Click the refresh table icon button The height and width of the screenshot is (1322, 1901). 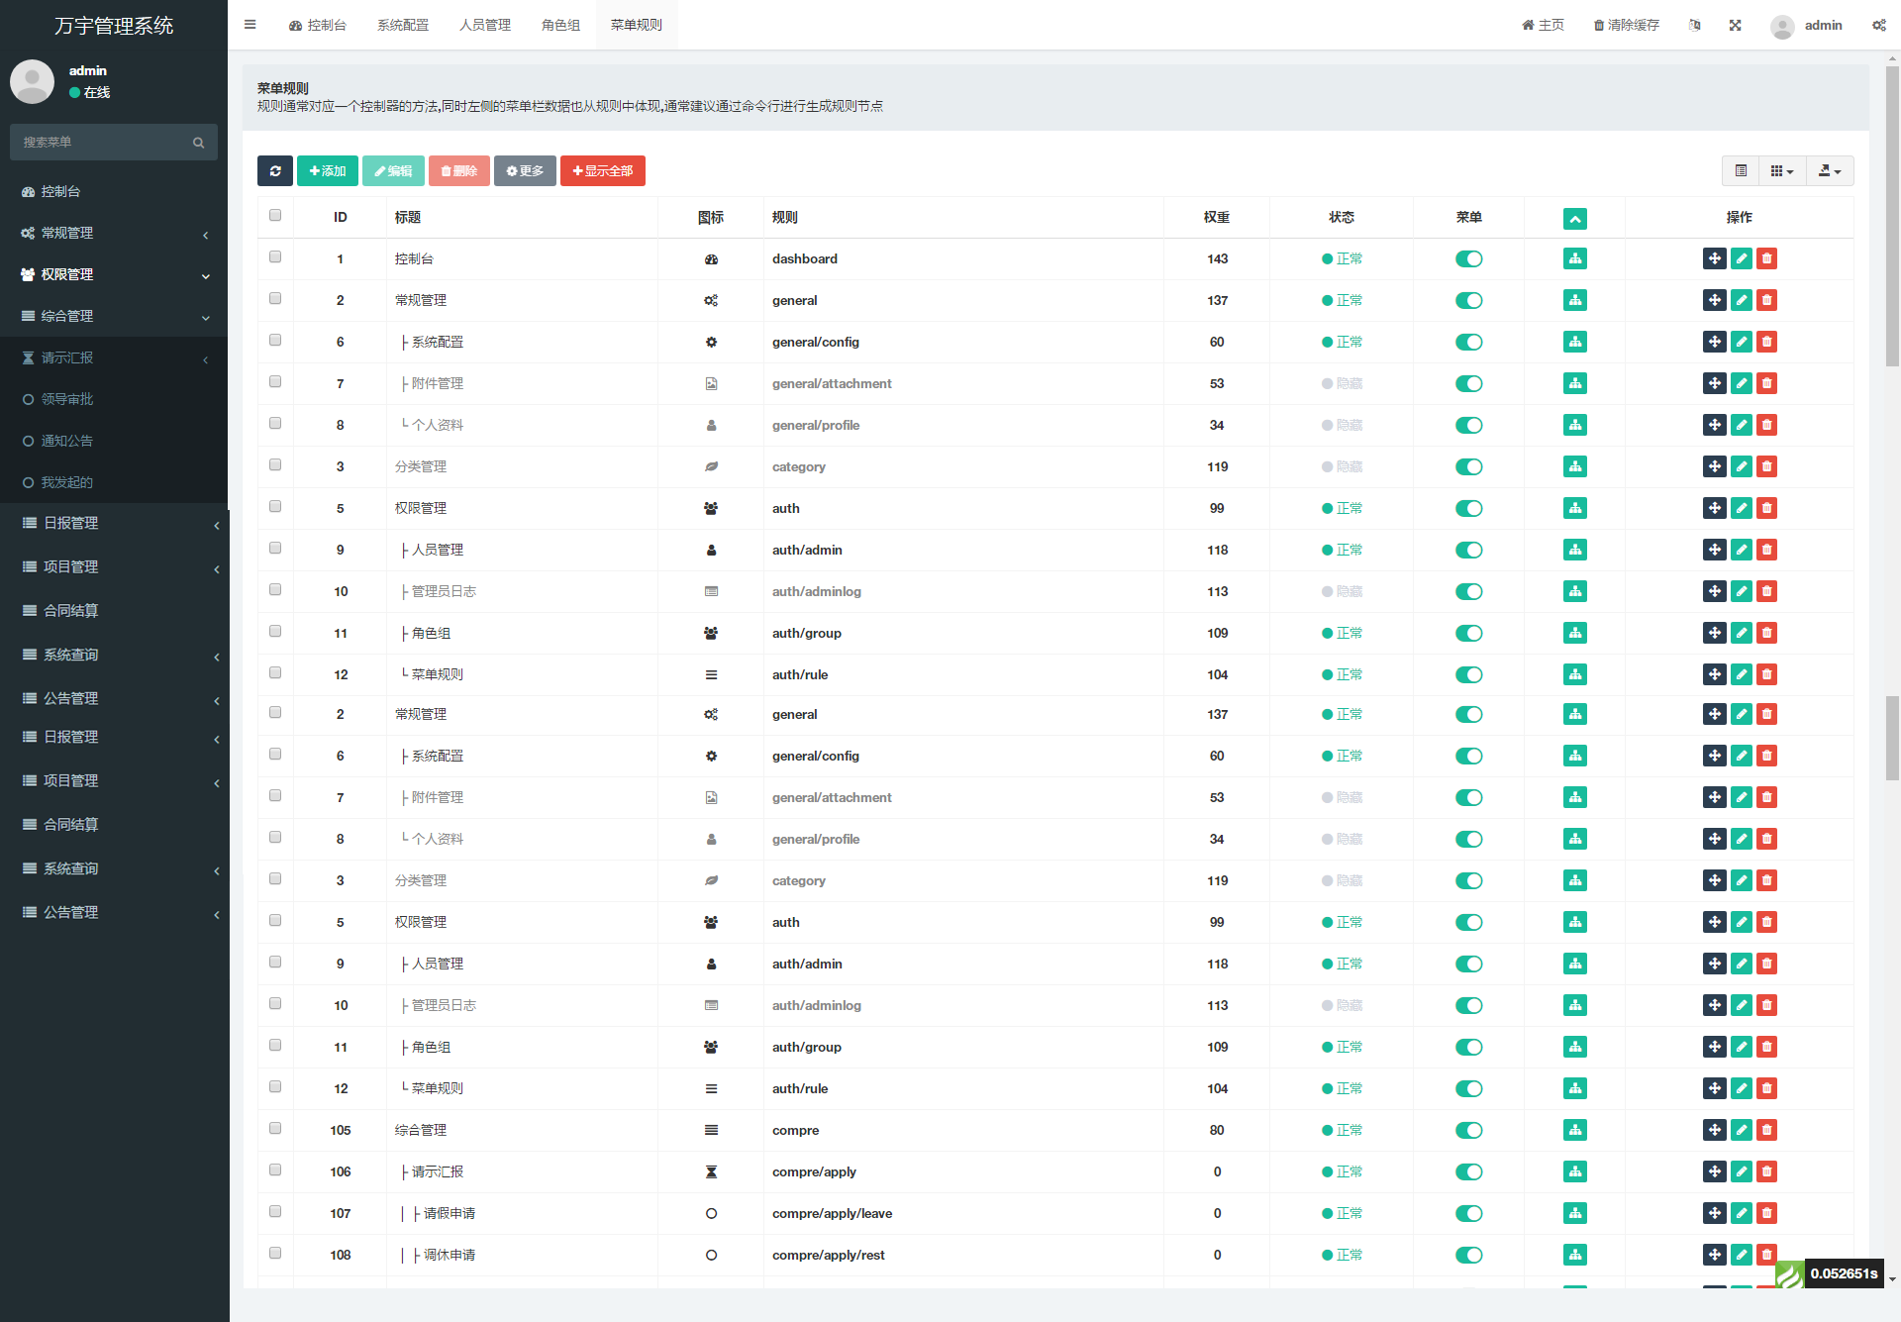tap(275, 171)
